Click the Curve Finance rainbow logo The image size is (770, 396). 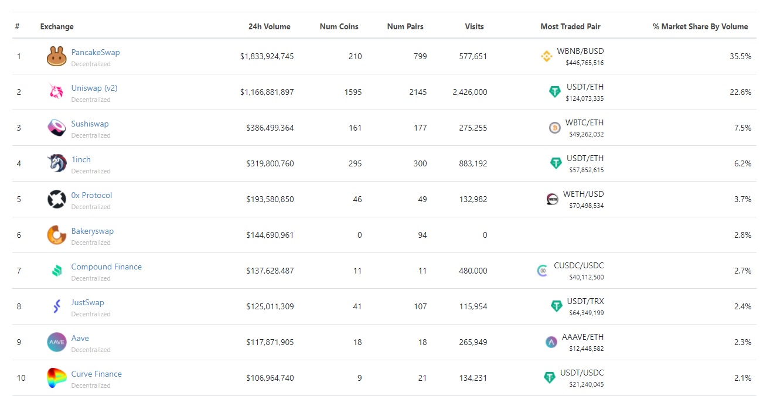click(x=57, y=378)
